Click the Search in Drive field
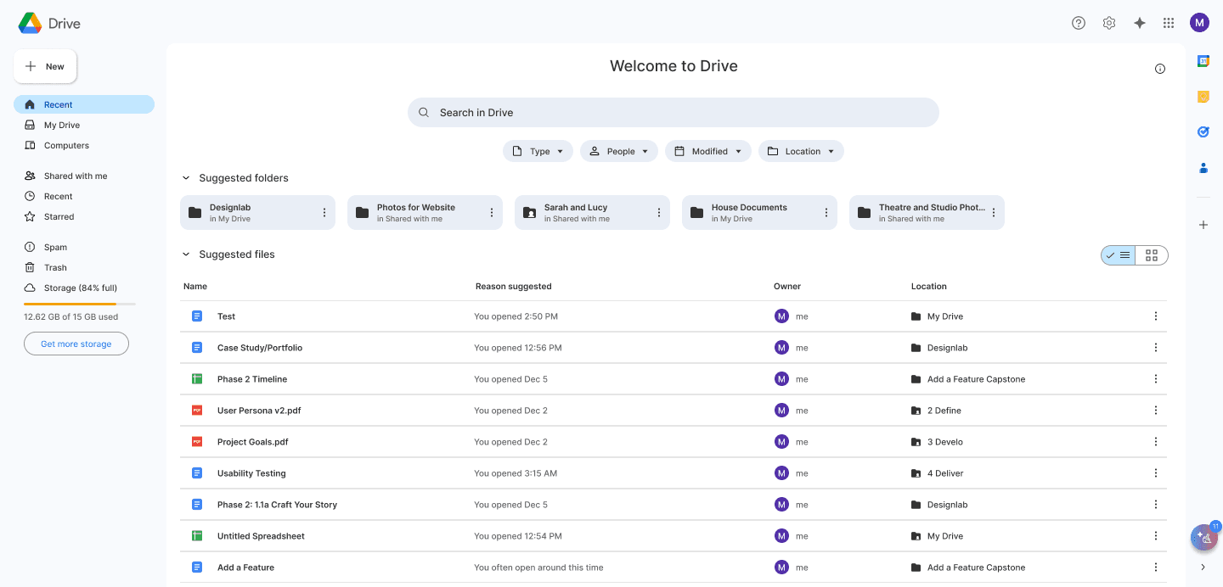1223x587 pixels. click(673, 113)
